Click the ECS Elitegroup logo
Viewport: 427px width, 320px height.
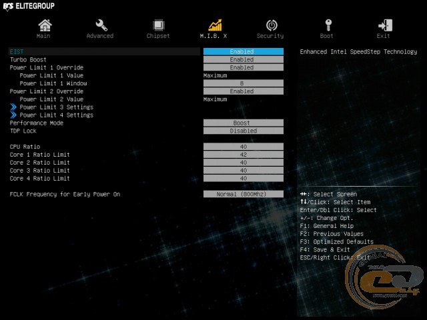(x=29, y=6)
